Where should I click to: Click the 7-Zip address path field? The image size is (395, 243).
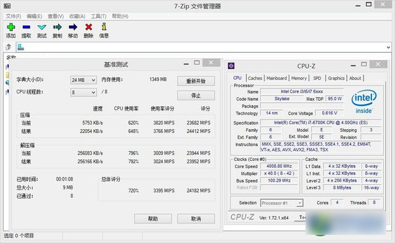(204, 47)
